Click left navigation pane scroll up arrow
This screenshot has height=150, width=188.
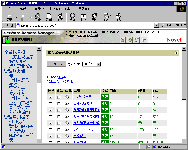39,48
